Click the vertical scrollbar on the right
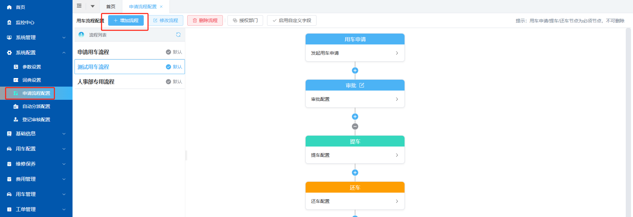 [628, 122]
